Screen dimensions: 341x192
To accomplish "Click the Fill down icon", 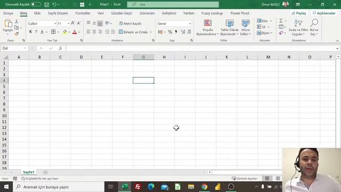I will pyautogui.click(x=281, y=27).
